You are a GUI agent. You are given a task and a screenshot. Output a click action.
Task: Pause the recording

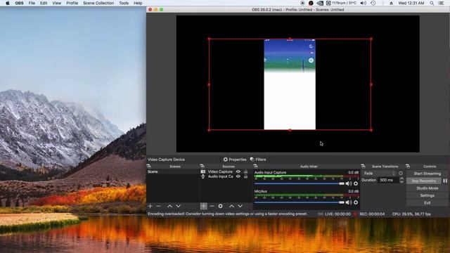[x=445, y=181]
